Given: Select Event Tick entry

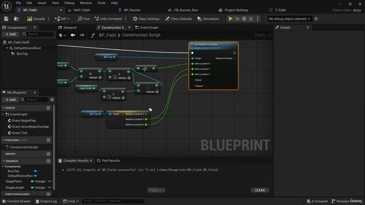Looking at the screenshot, I should coord(20,133).
